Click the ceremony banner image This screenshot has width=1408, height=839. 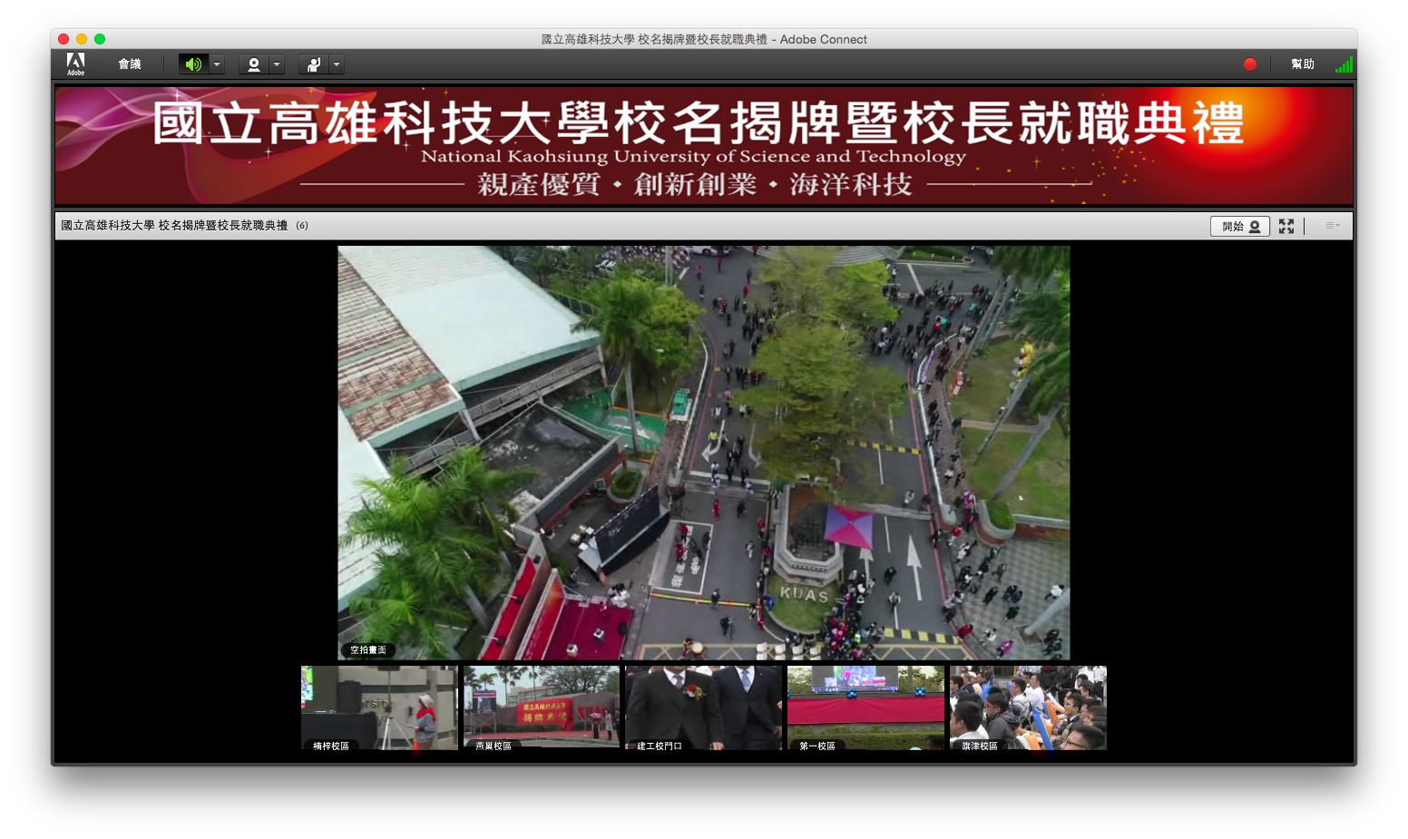pyautogui.click(x=704, y=146)
